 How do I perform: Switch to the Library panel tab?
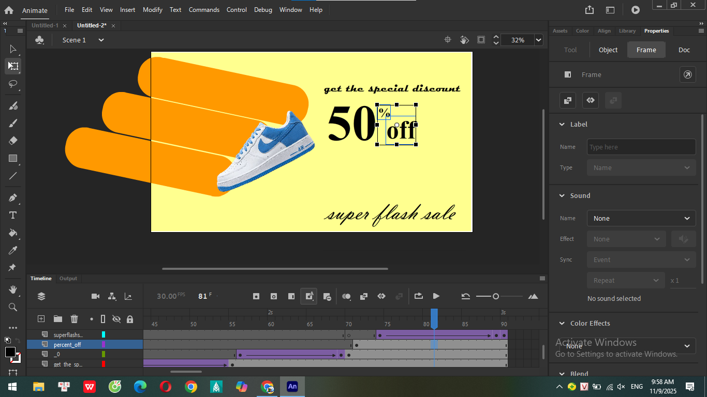click(627, 31)
